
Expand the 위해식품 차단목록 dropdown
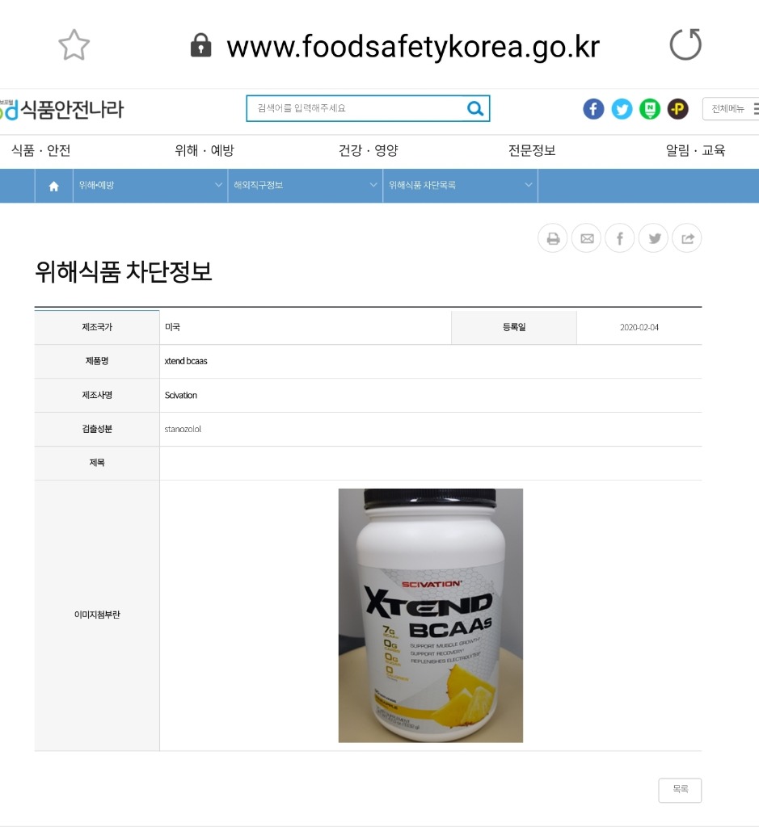pyautogui.click(x=460, y=186)
